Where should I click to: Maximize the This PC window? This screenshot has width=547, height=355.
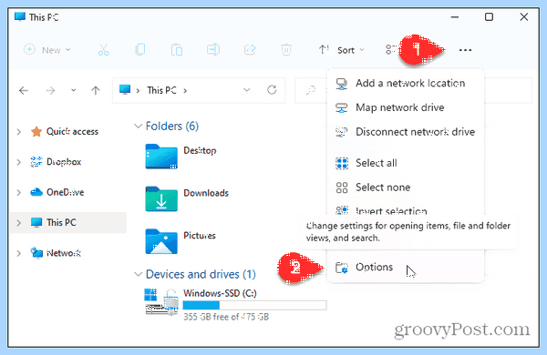[489, 16]
